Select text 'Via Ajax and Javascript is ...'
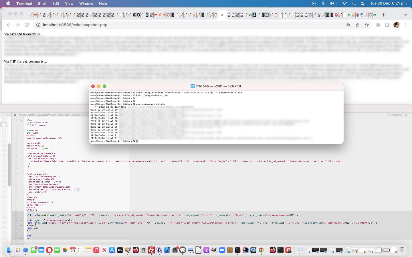This screenshot has width=412, height=257. [23, 34]
